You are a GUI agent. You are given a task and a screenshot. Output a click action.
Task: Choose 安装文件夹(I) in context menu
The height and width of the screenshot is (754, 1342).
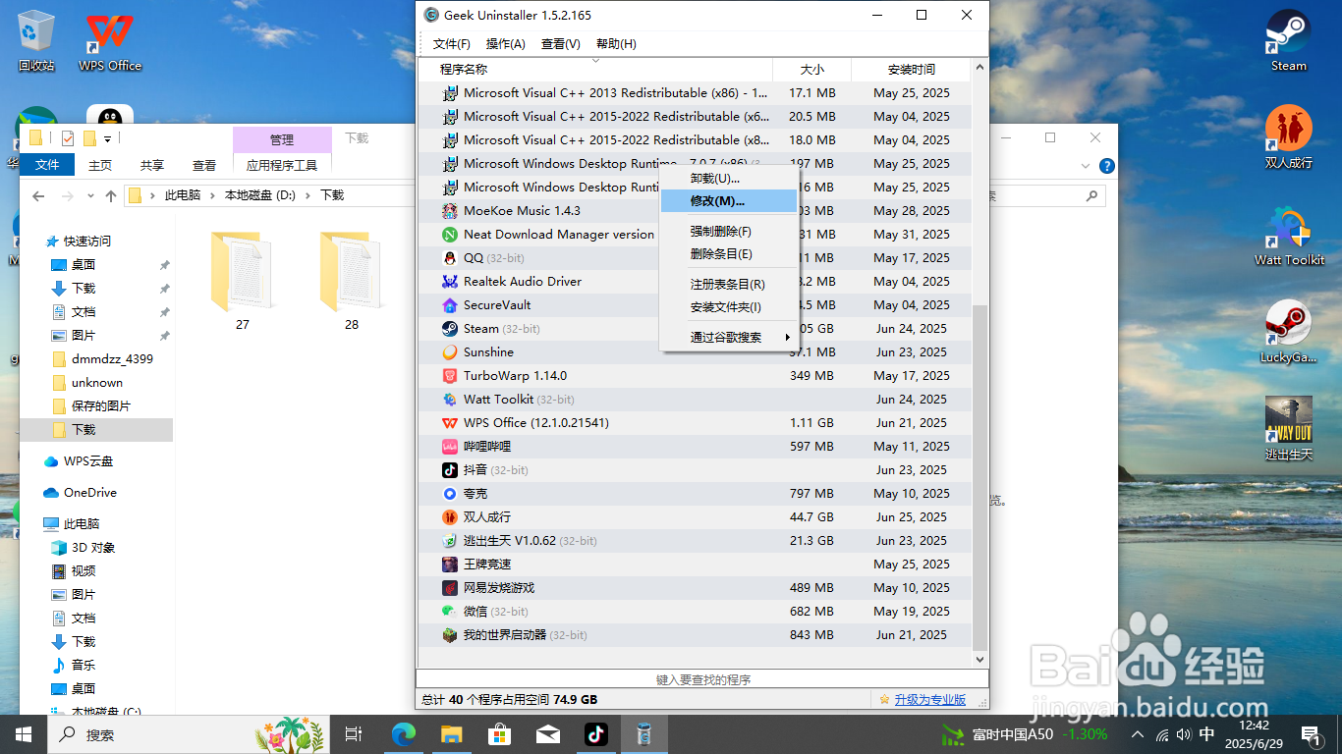click(728, 307)
